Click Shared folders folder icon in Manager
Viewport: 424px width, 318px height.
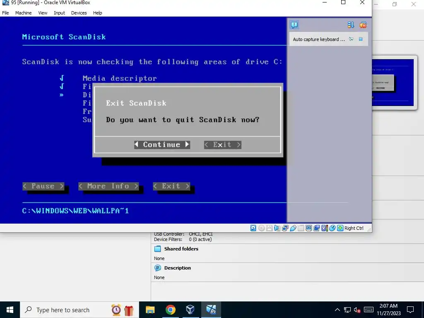157,249
